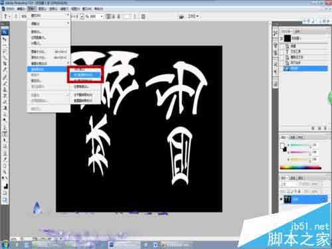332x249 pixels.
Task: Pick a color from the spectrum ramp
Action: 300,167
